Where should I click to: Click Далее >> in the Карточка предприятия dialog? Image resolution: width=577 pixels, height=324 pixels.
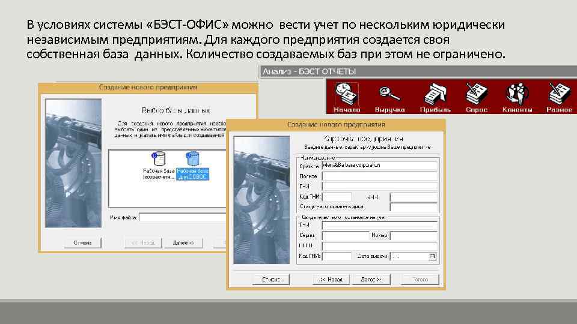click(x=371, y=280)
